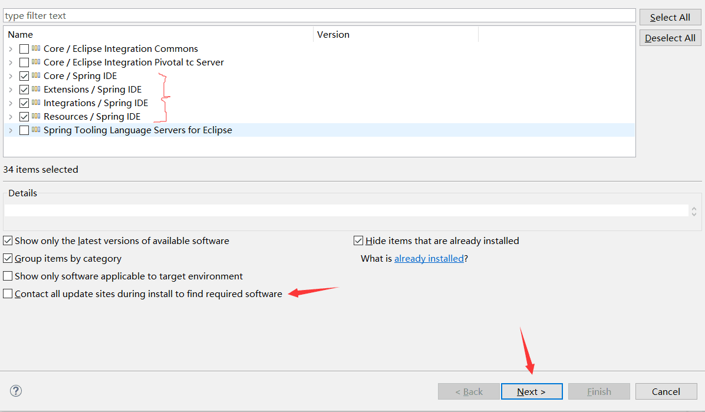Image resolution: width=705 pixels, height=412 pixels.
Task: Uncheck the Integrations / Spring IDE checkbox
Action: pyautogui.click(x=24, y=103)
